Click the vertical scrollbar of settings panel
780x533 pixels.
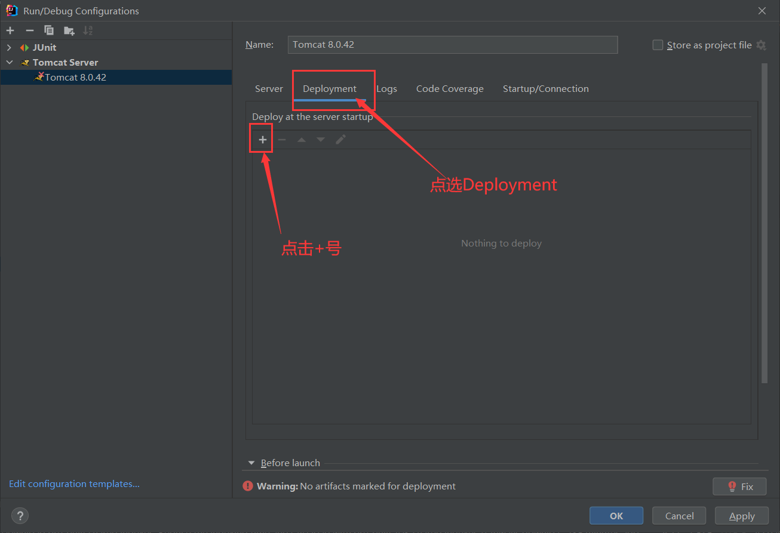pos(764,223)
